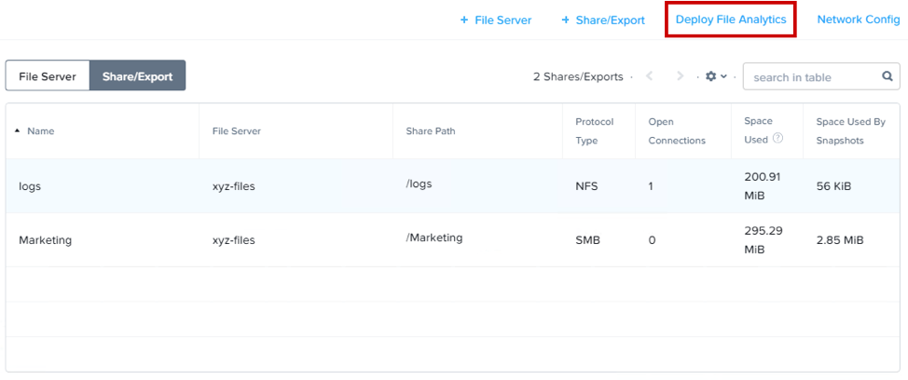This screenshot has width=908, height=380.
Task: Open Deploy File Analytics link
Action: [x=731, y=20]
